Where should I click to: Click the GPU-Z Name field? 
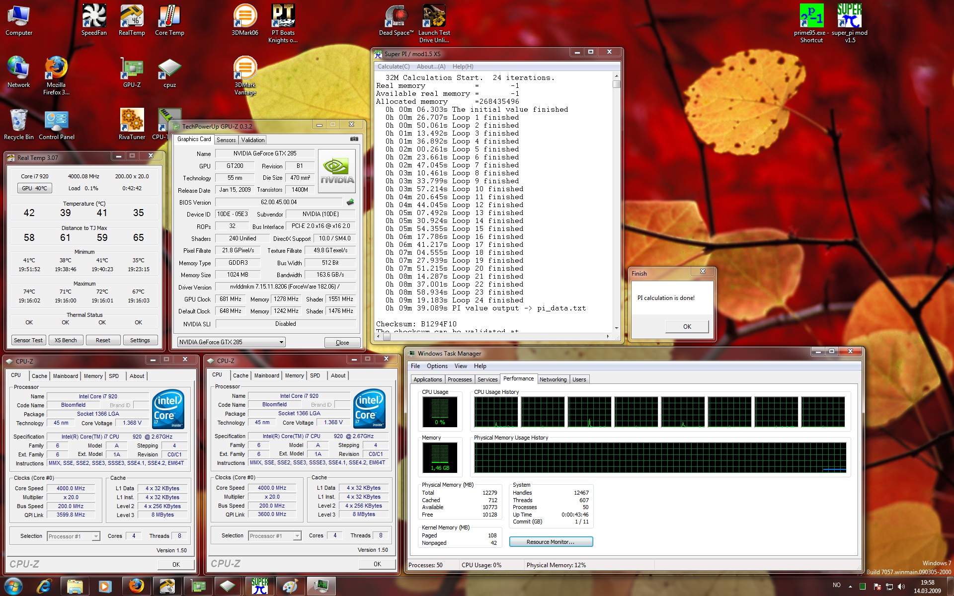(x=264, y=153)
